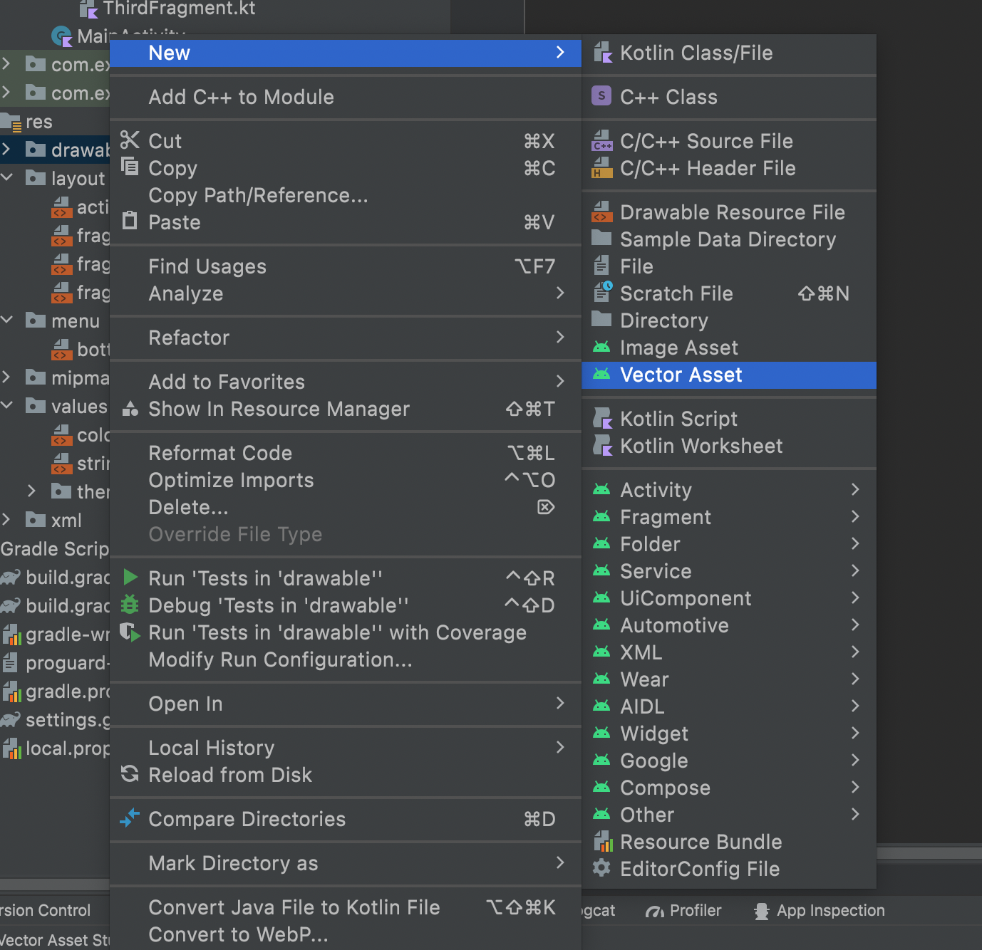This screenshot has height=950, width=982.
Task: Select Add C++ to Module
Action: (346, 97)
